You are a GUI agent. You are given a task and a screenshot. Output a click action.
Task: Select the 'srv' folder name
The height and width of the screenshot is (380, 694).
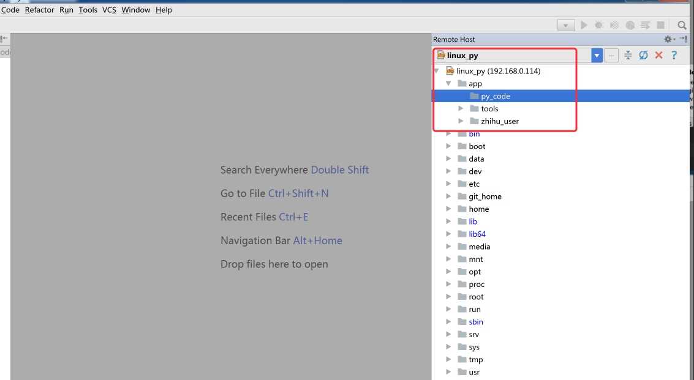coord(473,335)
